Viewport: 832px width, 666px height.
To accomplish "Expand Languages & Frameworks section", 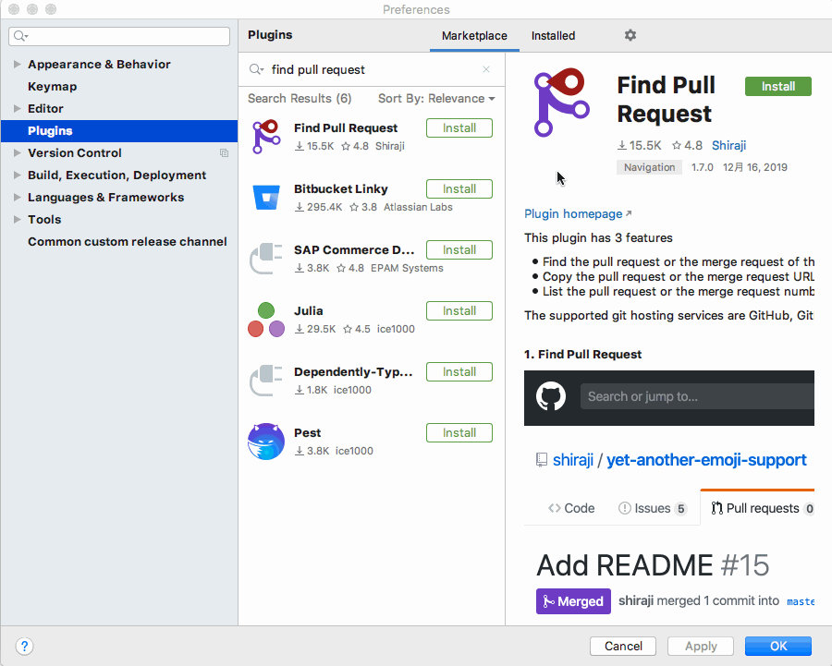I will coord(17,198).
